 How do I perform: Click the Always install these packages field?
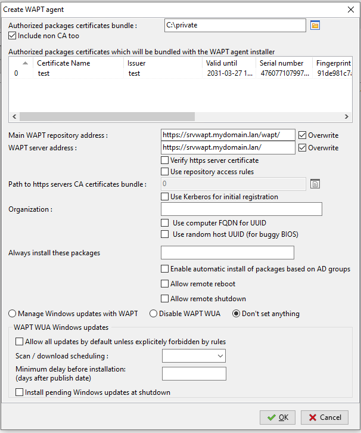[x=228, y=253]
